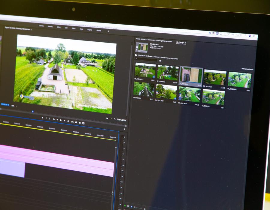Open the Bin: Footage tab
Screen dimensions: 270x210
coord(180,42)
